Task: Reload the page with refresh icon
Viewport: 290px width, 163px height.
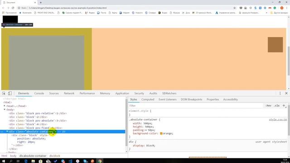Action: (x=13, y=8)
